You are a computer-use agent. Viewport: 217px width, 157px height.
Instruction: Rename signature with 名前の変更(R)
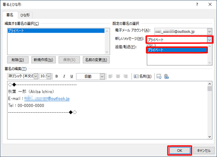click(96, 60)
